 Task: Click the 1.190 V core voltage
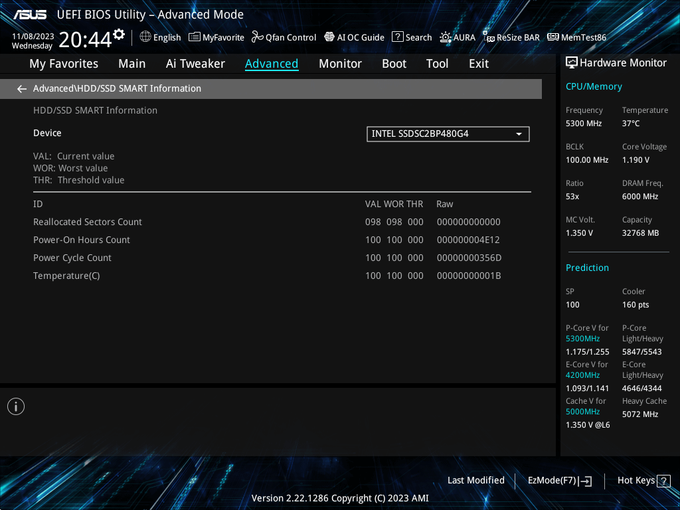click(x=636, y=160)
